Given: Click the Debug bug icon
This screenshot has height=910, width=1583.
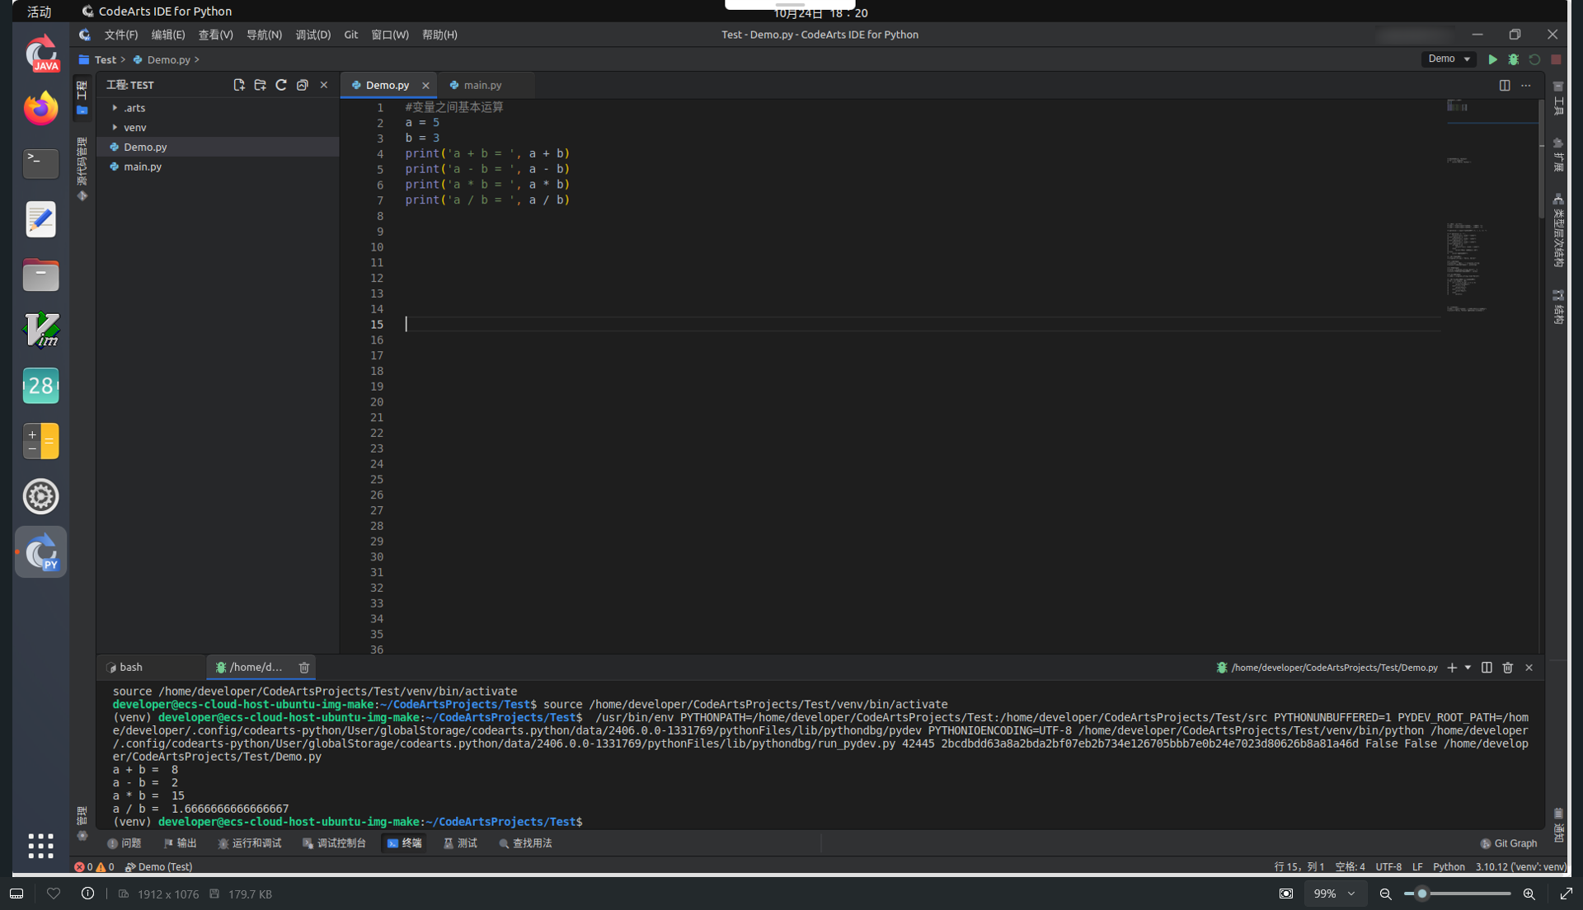Looking at the screenshot, I should [1514, 59].
